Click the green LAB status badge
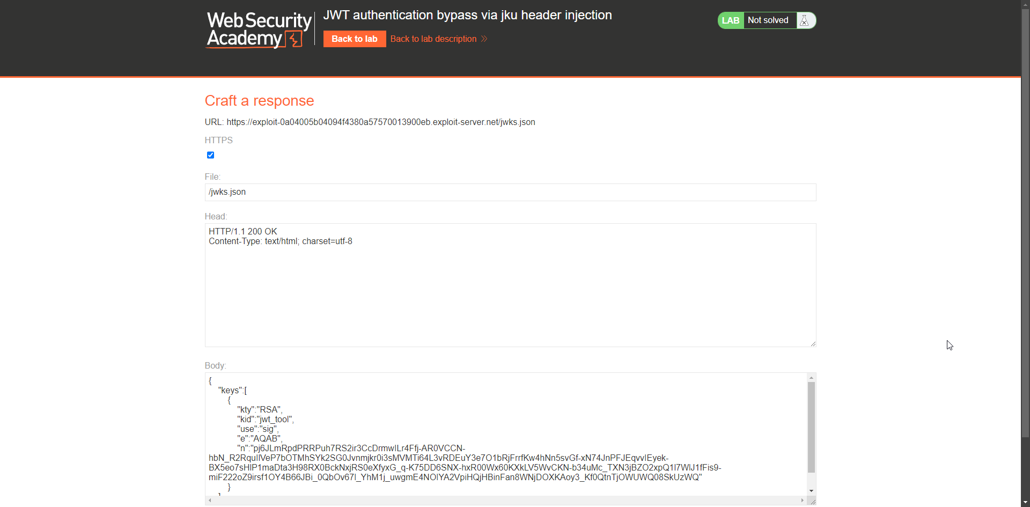 tap(731, 20)
